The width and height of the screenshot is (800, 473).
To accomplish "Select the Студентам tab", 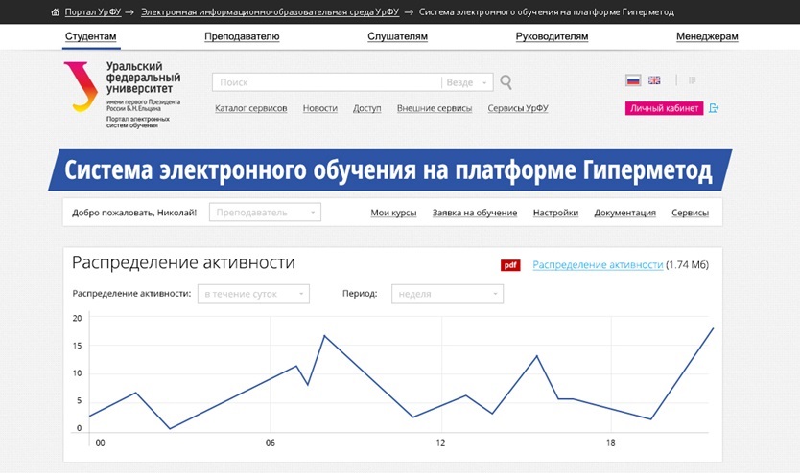I will [91, 36].
